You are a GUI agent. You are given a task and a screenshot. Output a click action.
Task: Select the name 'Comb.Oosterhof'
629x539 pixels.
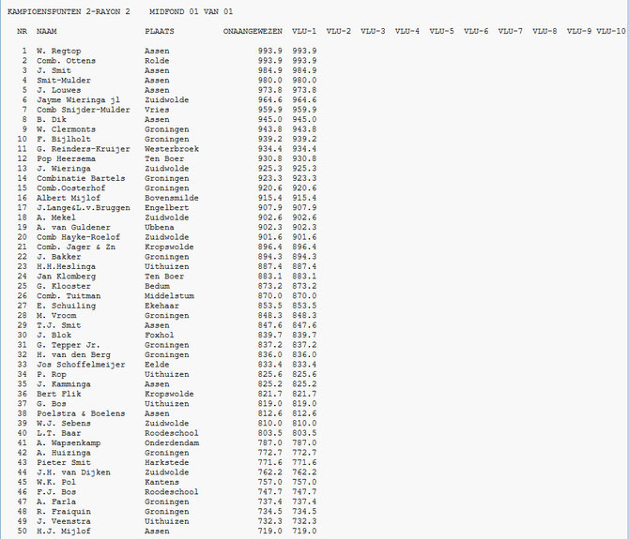click(71, 188)
